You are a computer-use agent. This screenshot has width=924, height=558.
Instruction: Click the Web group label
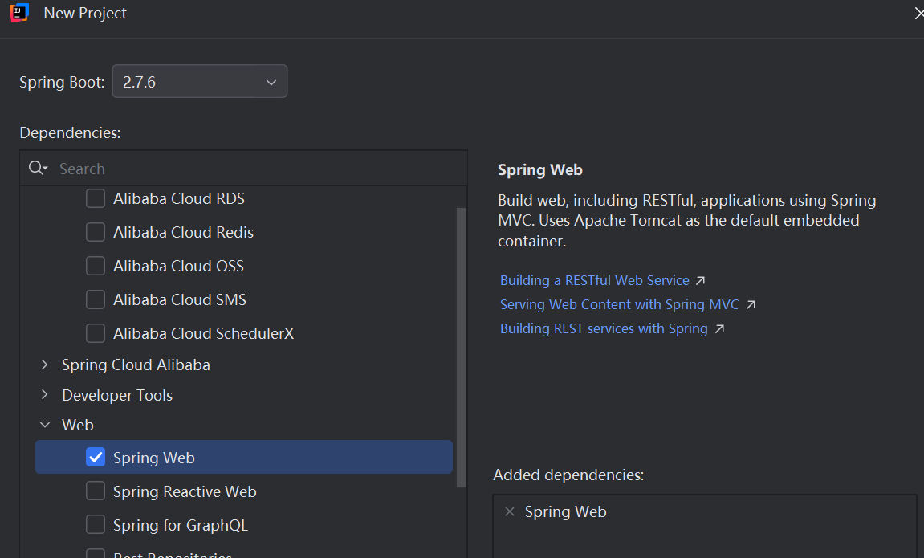78,426
